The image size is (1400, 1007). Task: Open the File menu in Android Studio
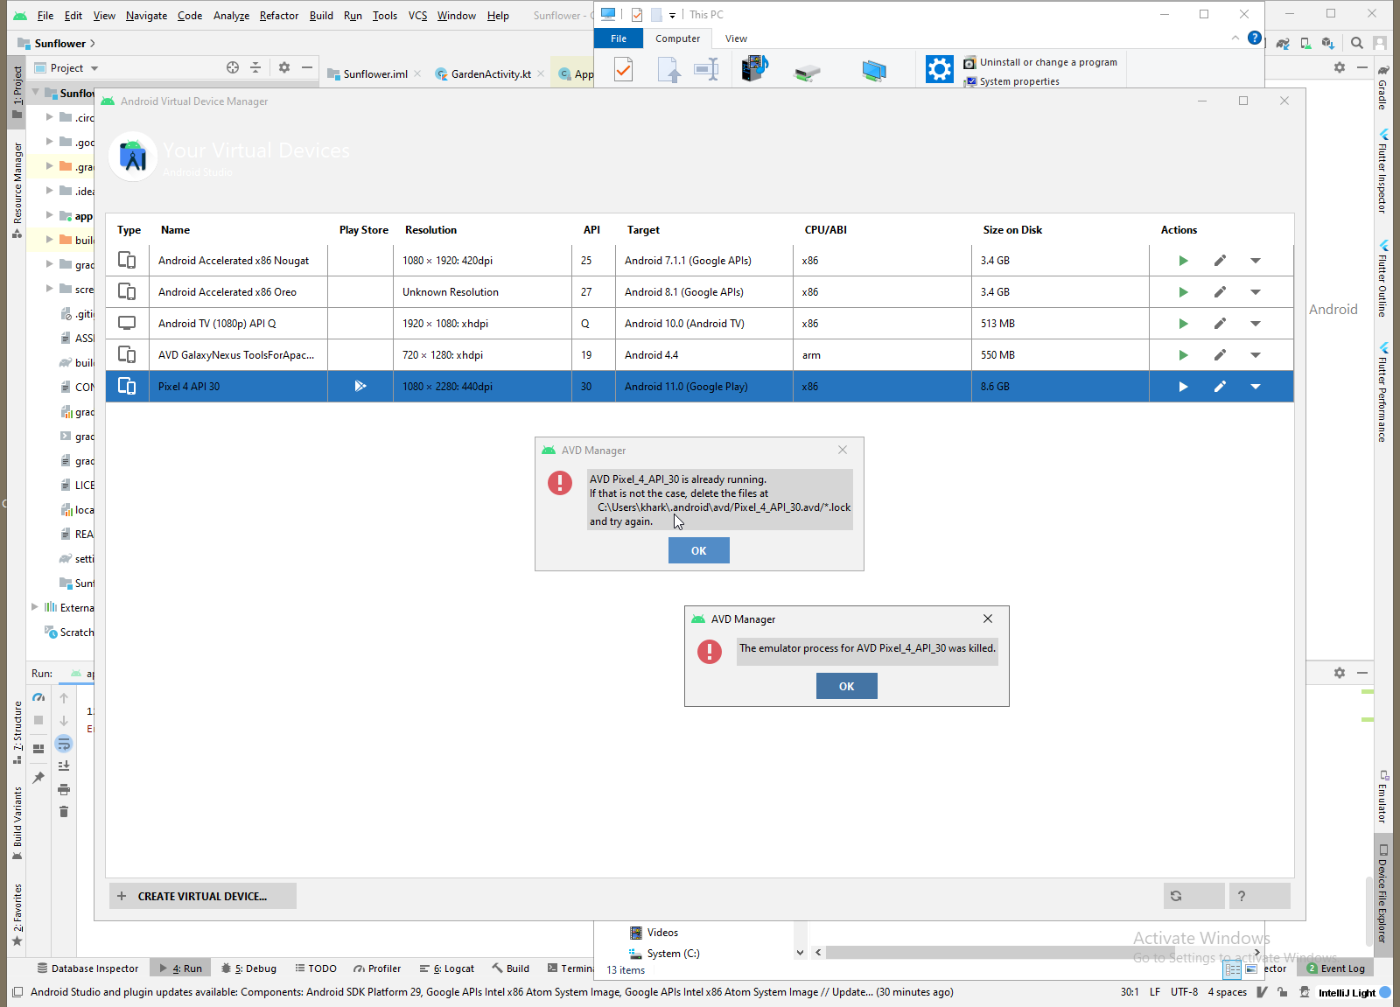pos(45,16)
